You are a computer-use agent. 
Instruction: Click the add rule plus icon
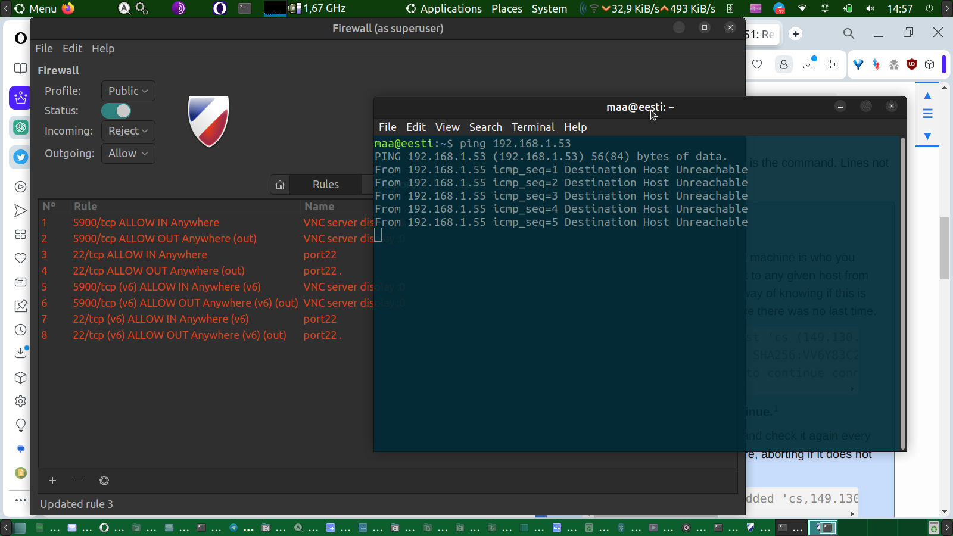click(52, 481)
